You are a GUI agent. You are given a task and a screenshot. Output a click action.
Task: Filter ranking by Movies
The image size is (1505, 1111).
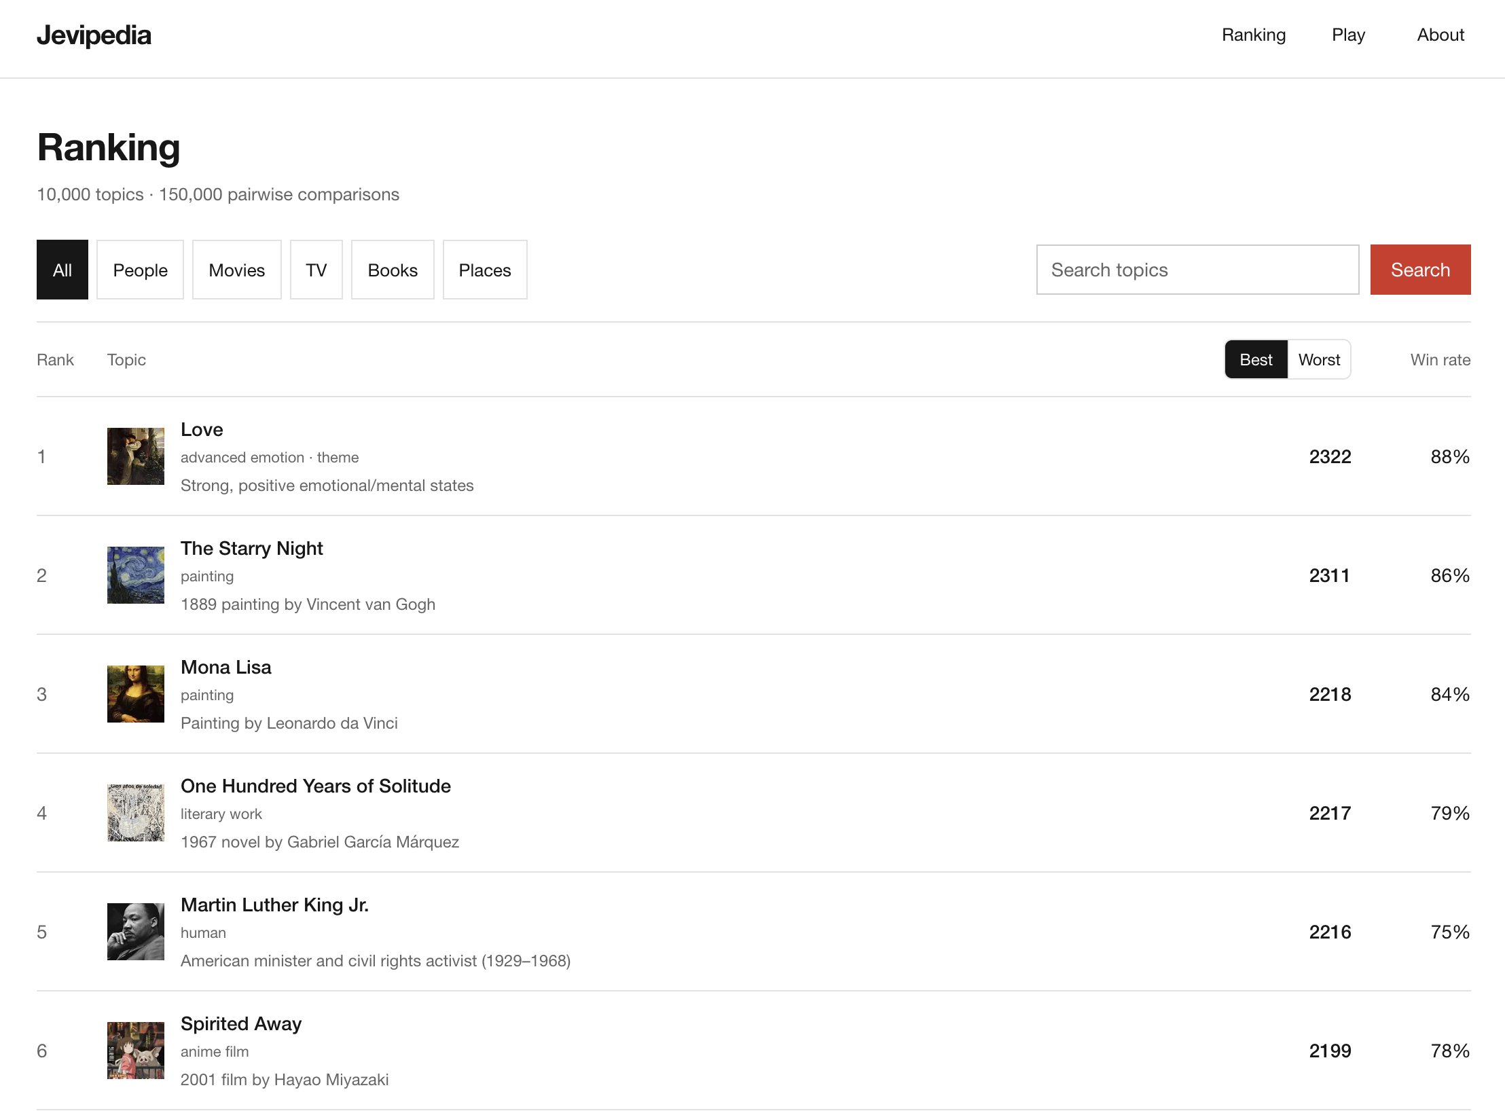(x=236, y=270)
